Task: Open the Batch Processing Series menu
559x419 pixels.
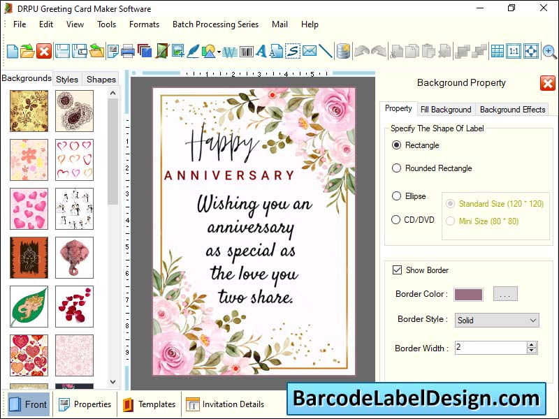Action: pyautogui.click(x=215, y=24)
